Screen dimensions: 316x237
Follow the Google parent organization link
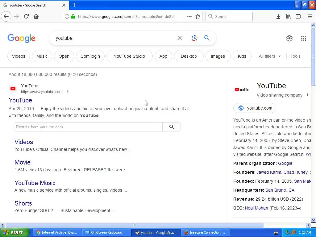tap(285, 163)
